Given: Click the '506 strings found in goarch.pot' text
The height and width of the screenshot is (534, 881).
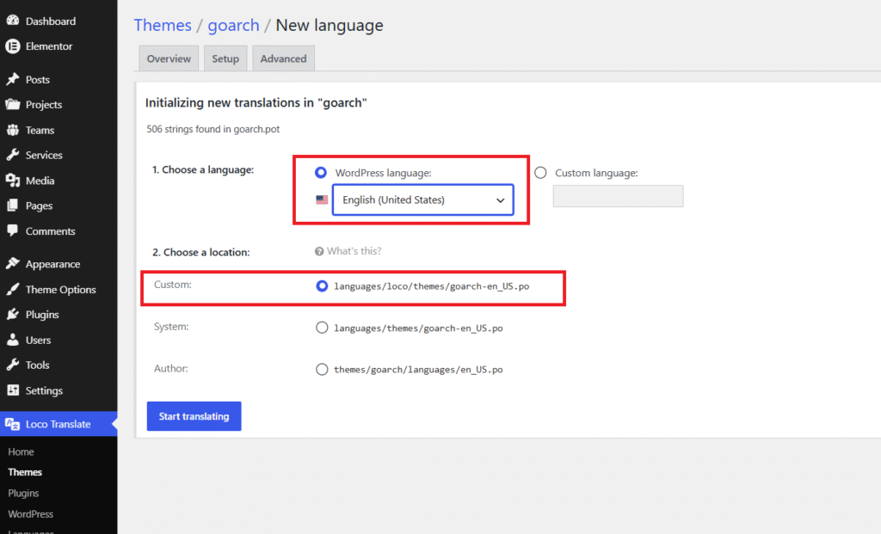Looking at the screenshot, I should [213, 129].
